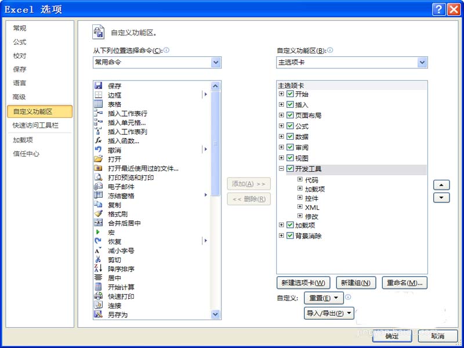This screenshot has width=464, height=348.
Task: Click the 新建组 button
Action: [356, 283]
